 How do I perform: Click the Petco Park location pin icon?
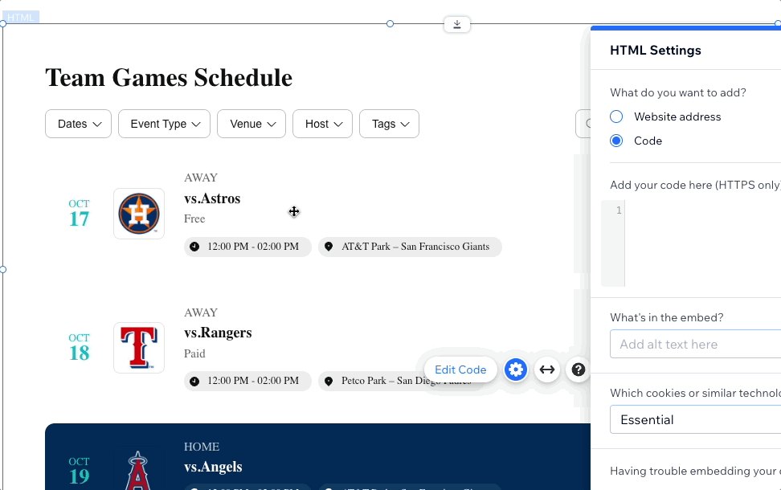pos(329,381)
